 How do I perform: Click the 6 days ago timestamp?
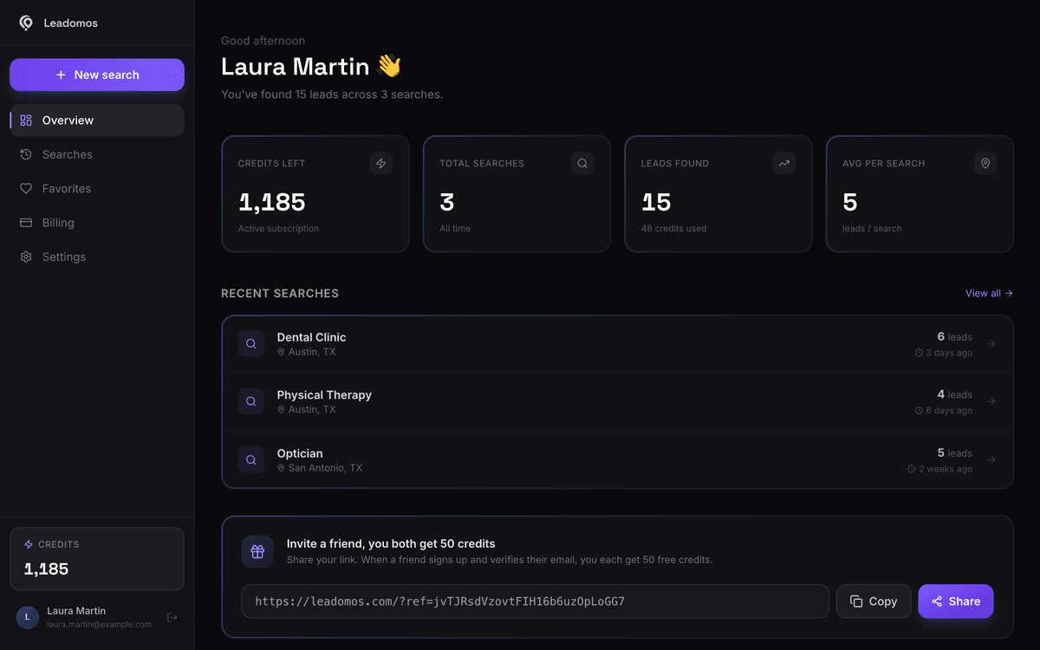944,411
